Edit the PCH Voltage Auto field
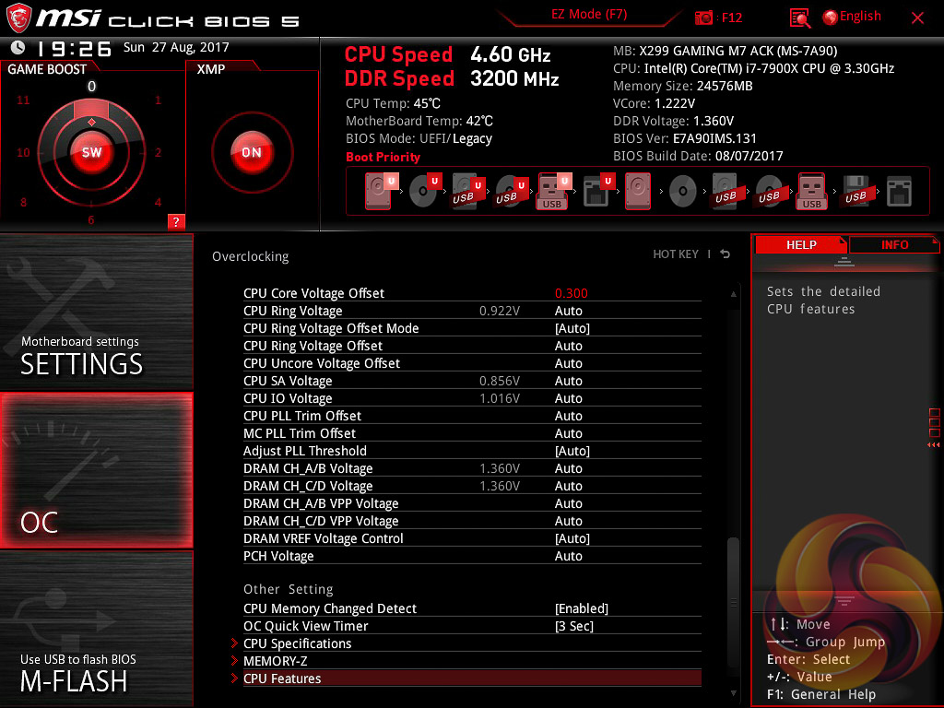944x708 pixels. tap(568, 556)
